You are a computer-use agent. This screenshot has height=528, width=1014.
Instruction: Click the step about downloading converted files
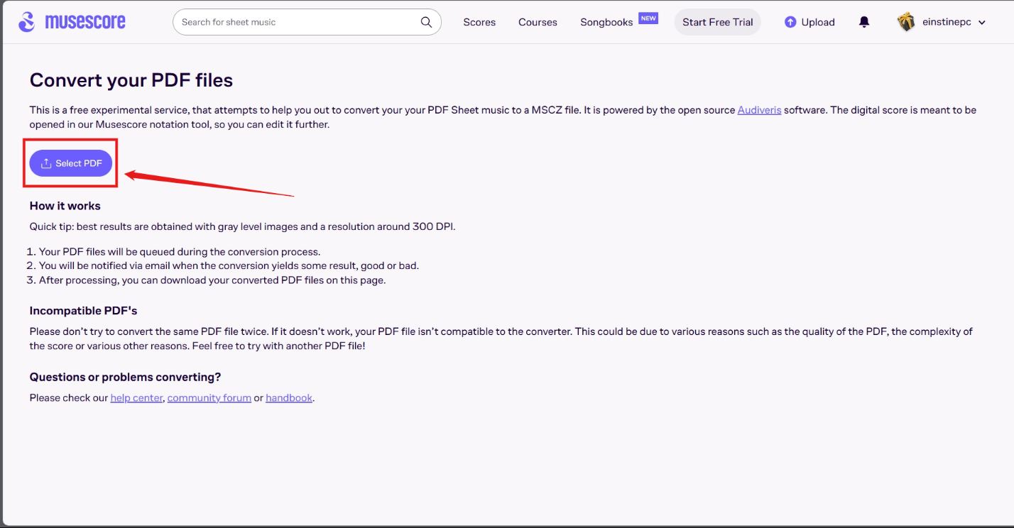pyautogui.click(x=212, y=280)
